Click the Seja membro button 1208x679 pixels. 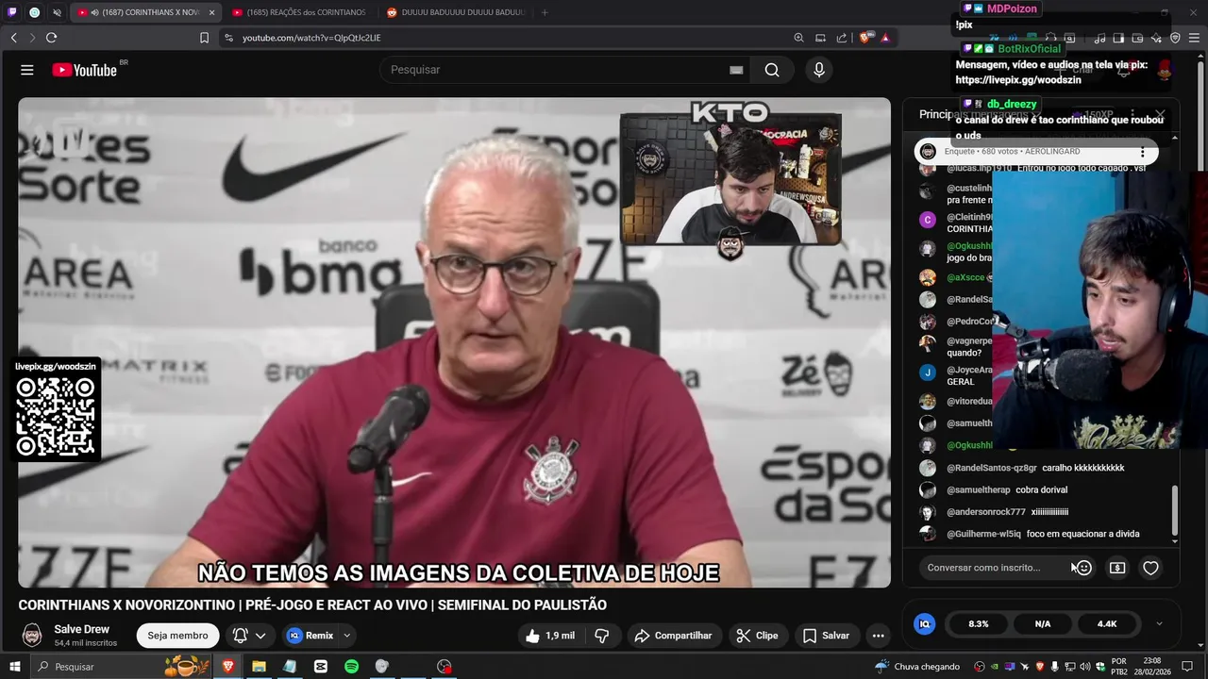coord(177,636)
